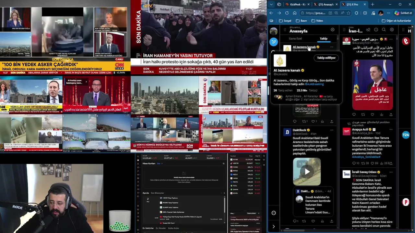The width and height of the screenshot is (415, 233).
Task: Clear the İran list column with eraser icon
Action: click(x=368, y=30)
